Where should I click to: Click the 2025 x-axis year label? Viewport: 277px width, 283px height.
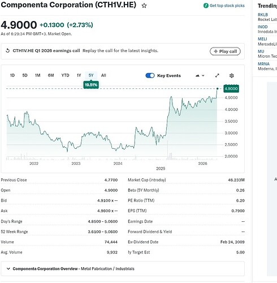coord(161,169)
